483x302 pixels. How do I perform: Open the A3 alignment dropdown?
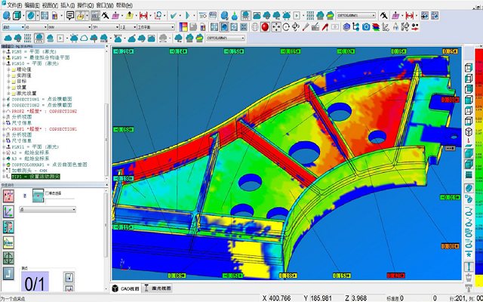[36, 27]
